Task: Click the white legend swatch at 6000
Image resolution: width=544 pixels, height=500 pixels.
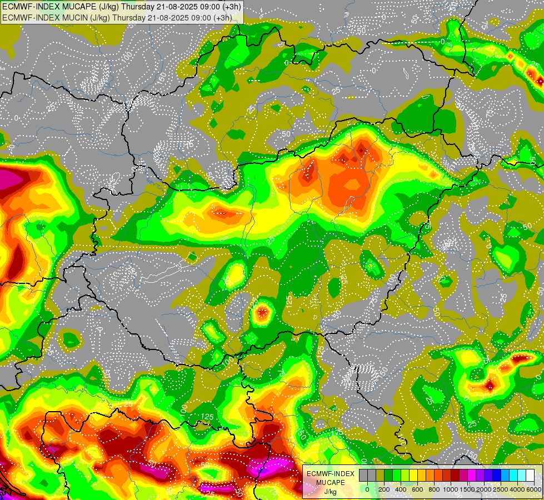Action: [531, 475]
